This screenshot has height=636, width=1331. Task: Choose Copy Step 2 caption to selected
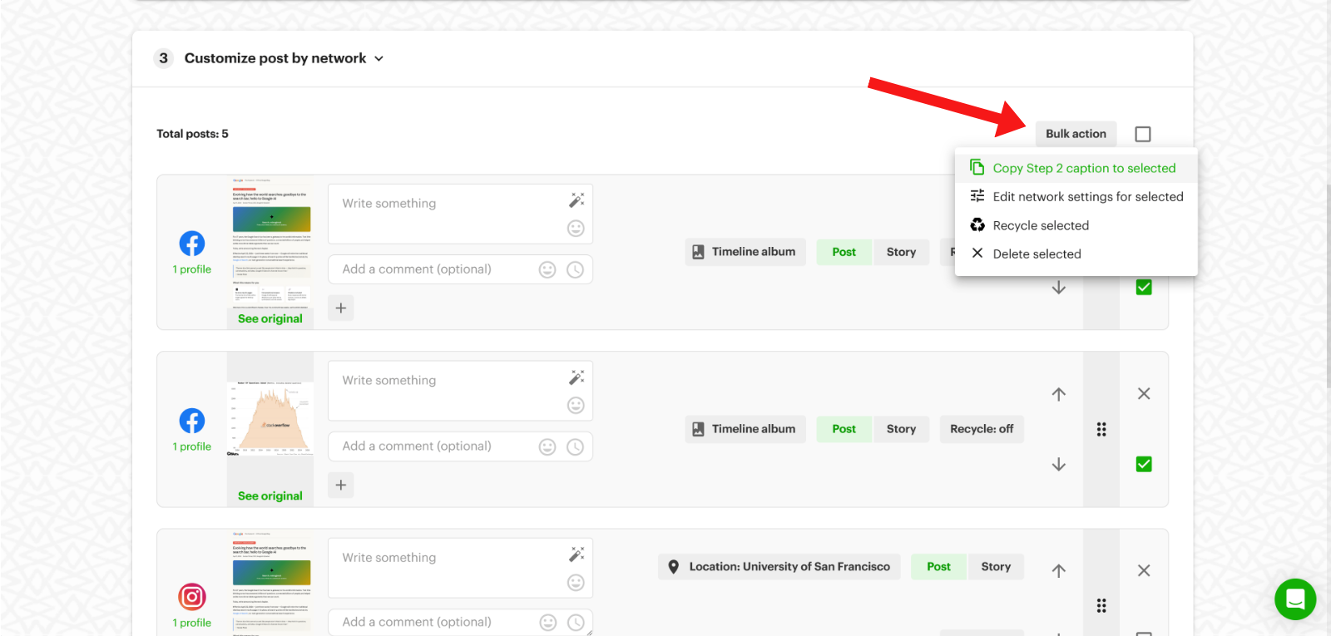[x=1076, y=168]
